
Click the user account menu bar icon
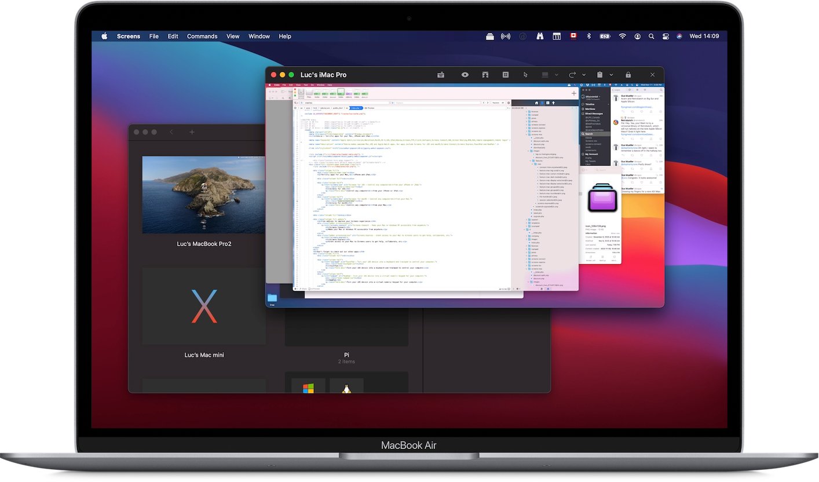638,36
